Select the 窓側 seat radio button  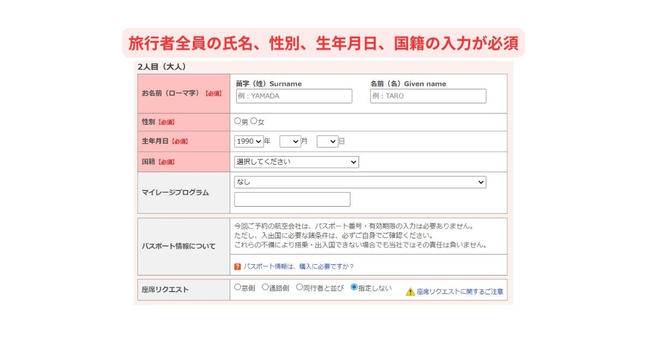(x=238, y=287)
